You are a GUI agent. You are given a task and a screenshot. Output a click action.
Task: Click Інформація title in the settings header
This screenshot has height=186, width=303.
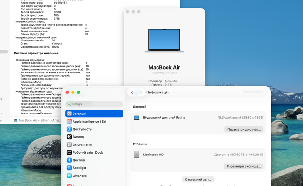coord(158,93)
